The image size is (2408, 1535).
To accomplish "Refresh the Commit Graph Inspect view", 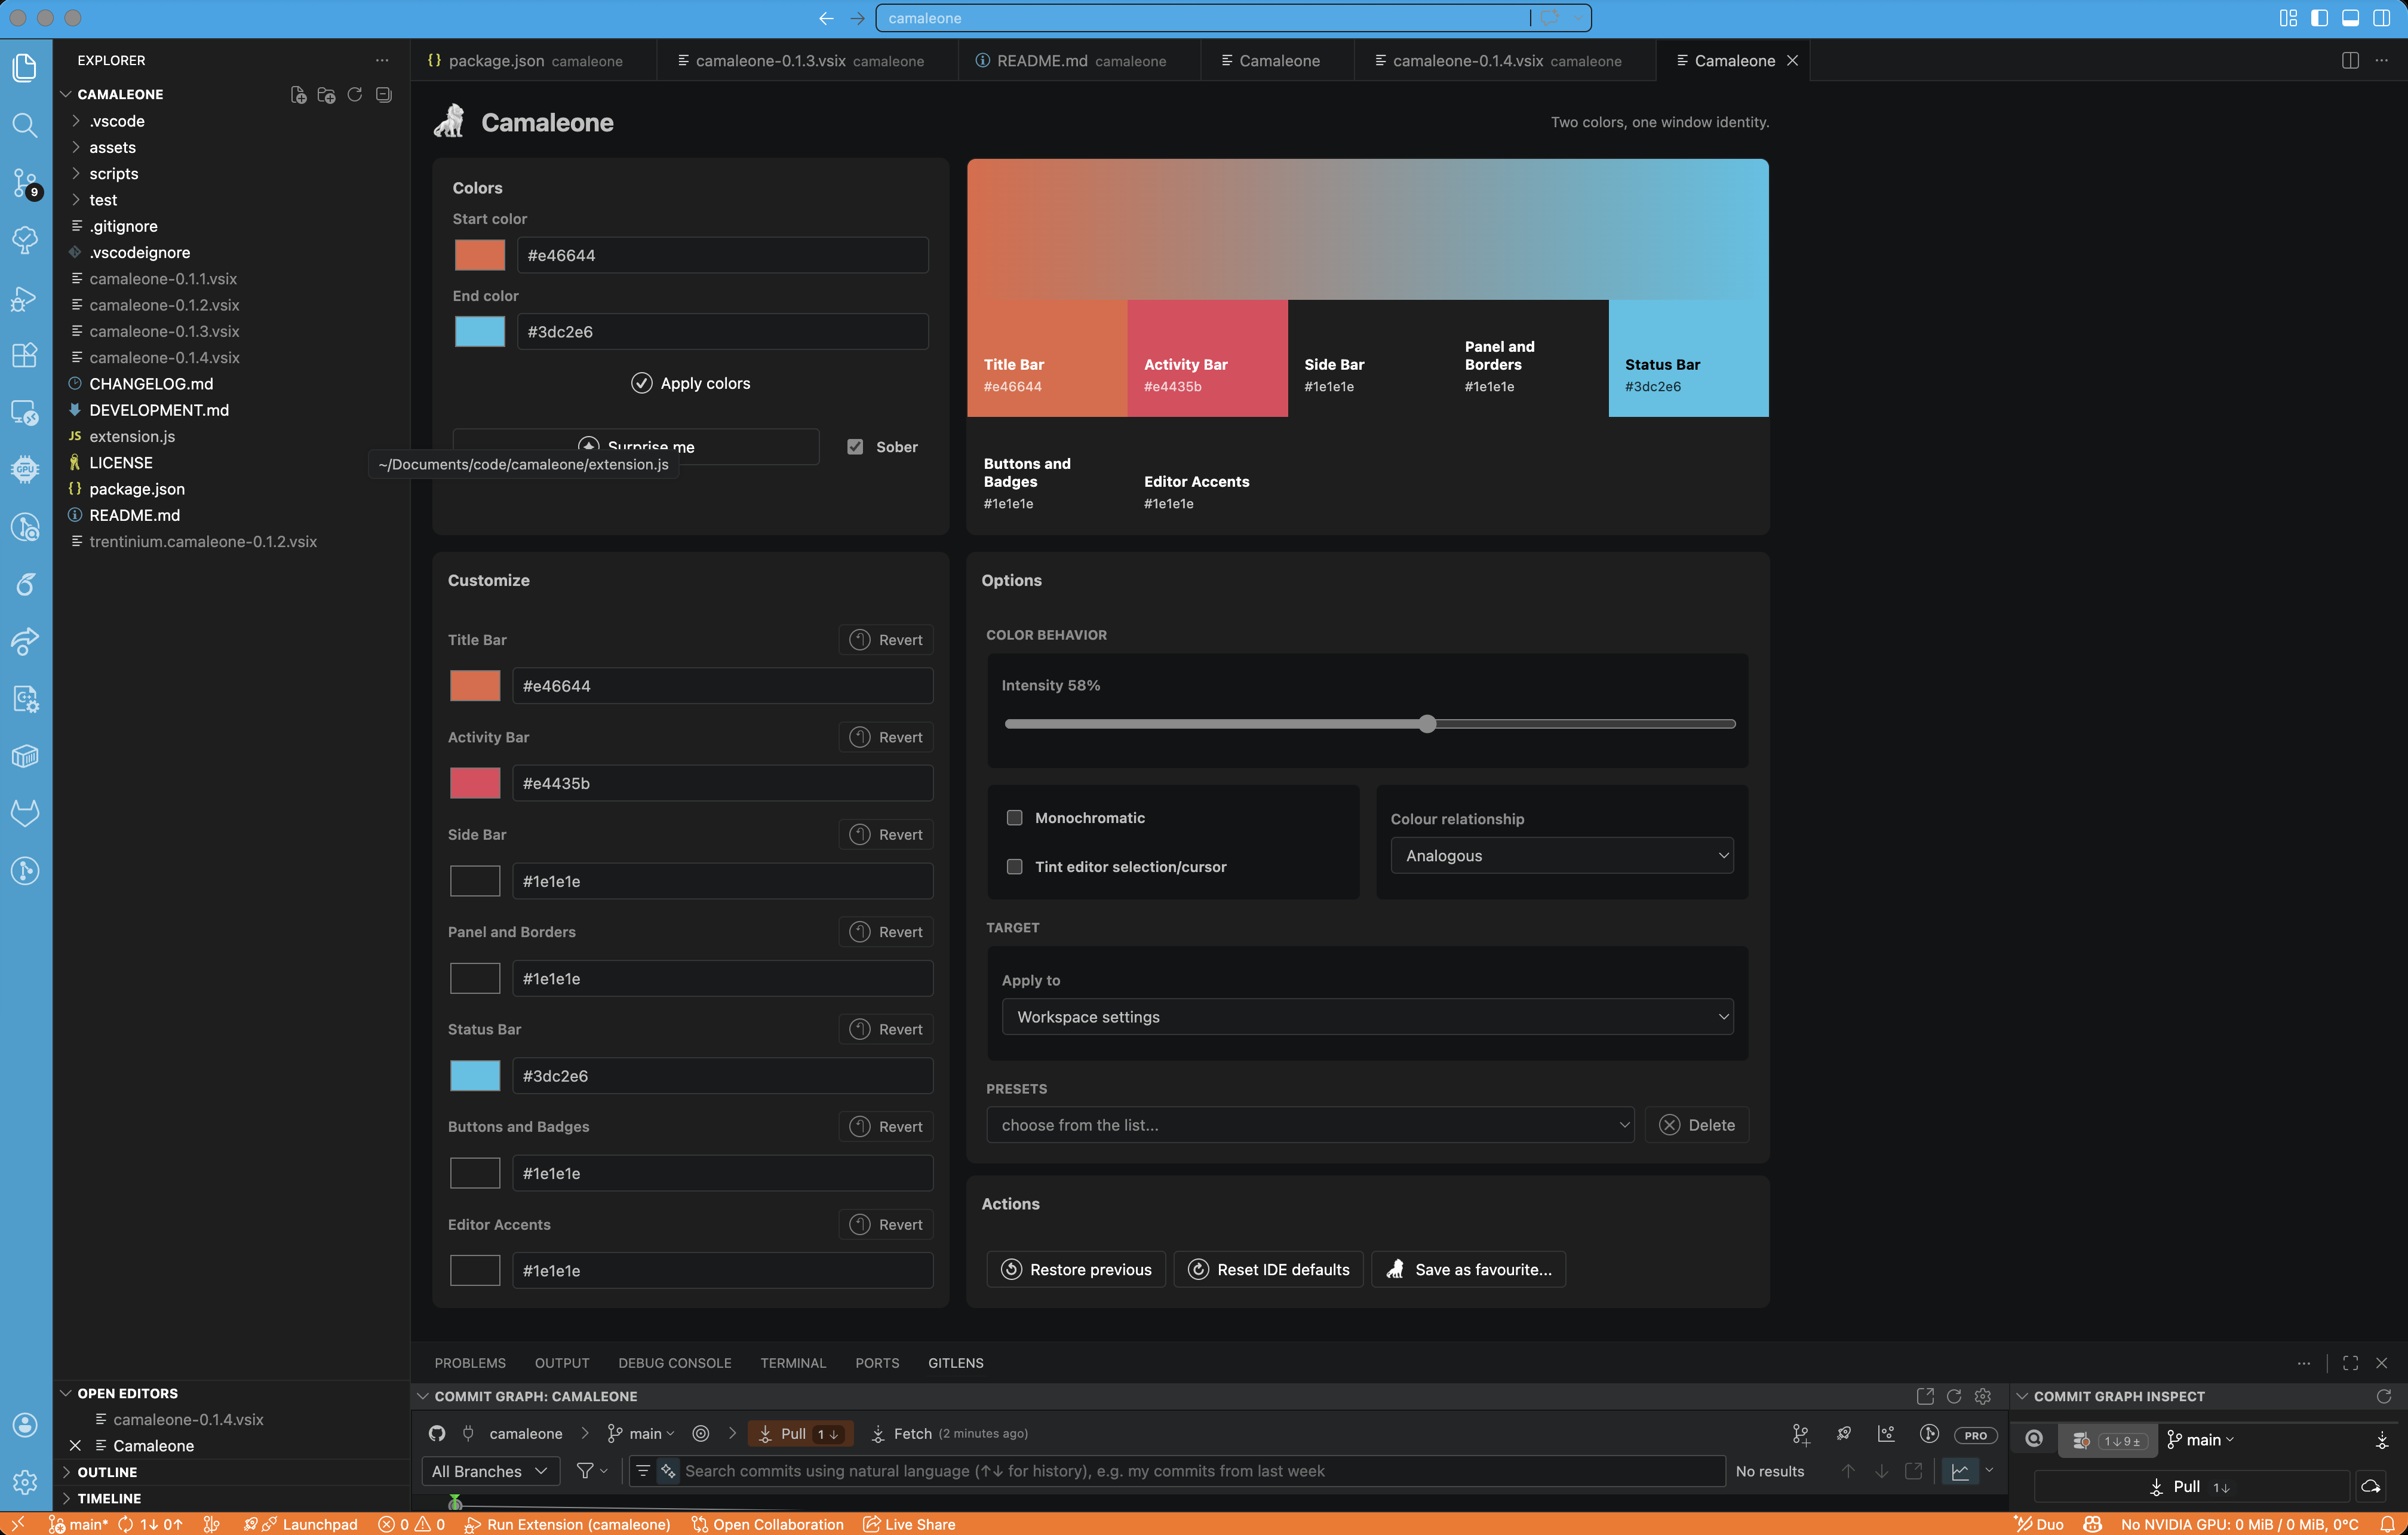I will click(x=2384, y=1396).
